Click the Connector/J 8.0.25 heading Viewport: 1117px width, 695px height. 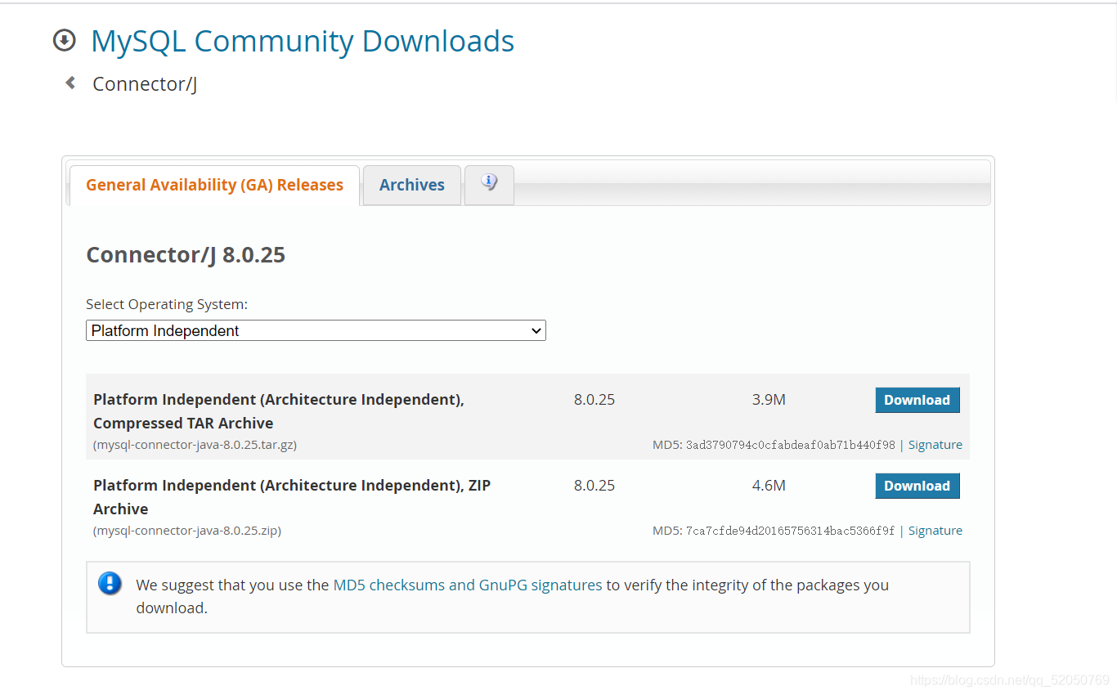(x=186, y=255)
